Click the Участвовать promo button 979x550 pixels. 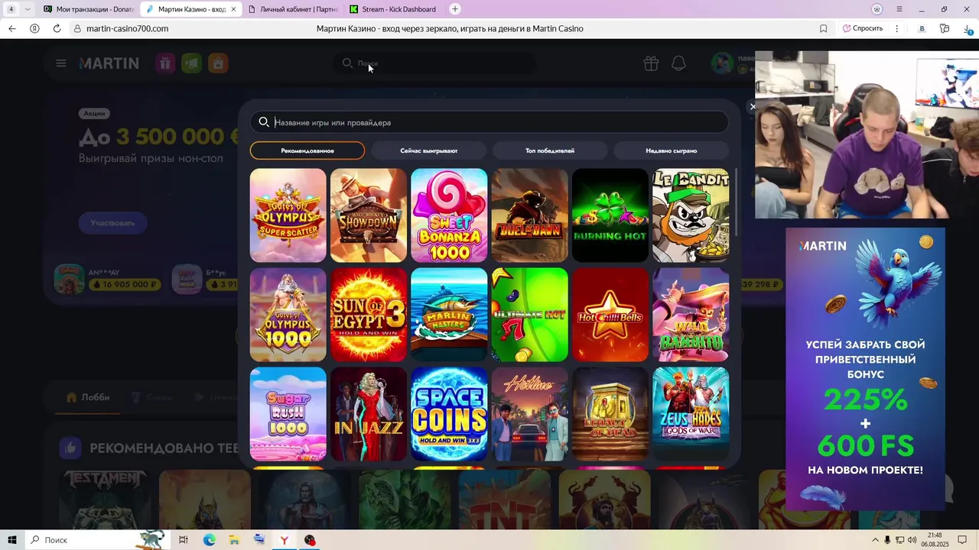click(x=112, y=223)
